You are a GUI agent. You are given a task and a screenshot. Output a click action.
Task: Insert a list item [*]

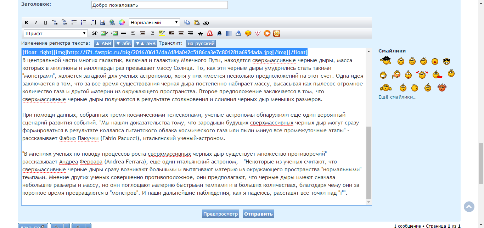(x=93, y=22)
